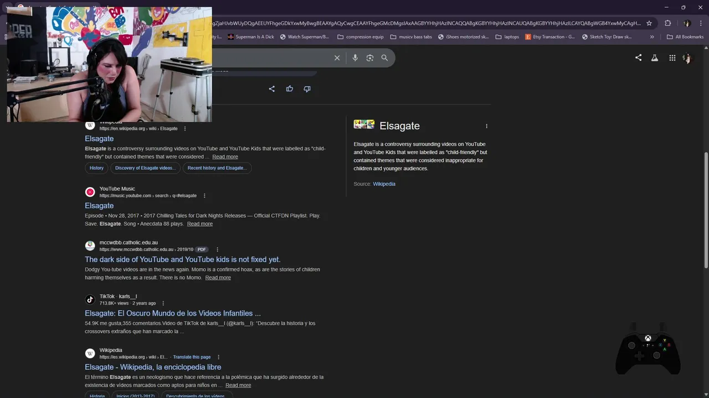Click the 'Elsagate' knowledge panel heading
Viewport: 709px width, 398px height.
tap(399, 126)
